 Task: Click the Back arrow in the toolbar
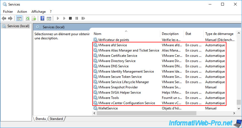pyautogui.click(x=4, y=19)
